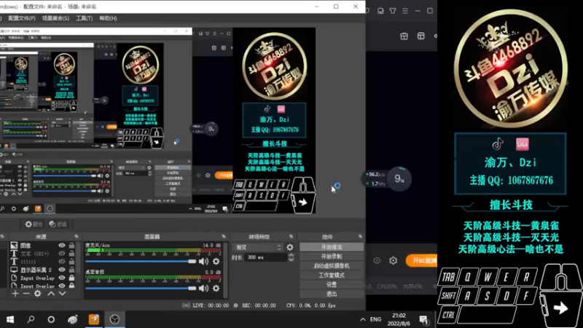Pop out the scene transitions dock

click(x=291, y=236)
